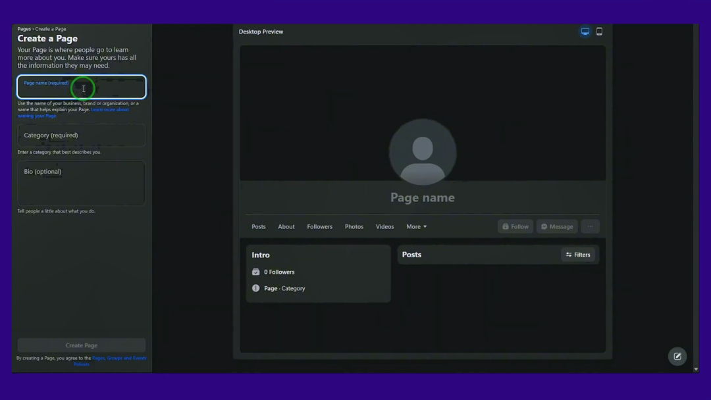The height and width of the screenshot is (400, 711).
Task: Click "Enter a category that best describes you."
Action: pyautogui.click(x=59, y=152)
